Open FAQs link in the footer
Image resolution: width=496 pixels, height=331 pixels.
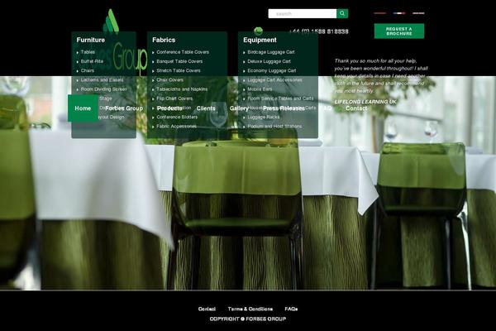point(291,309)
